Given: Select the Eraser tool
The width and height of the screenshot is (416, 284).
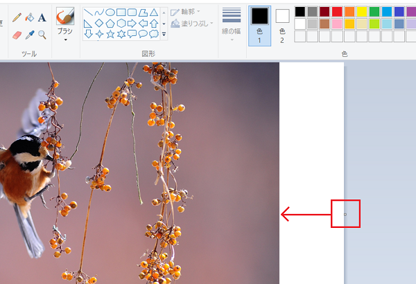Looking at the screenshot, I should coord(17,35).
